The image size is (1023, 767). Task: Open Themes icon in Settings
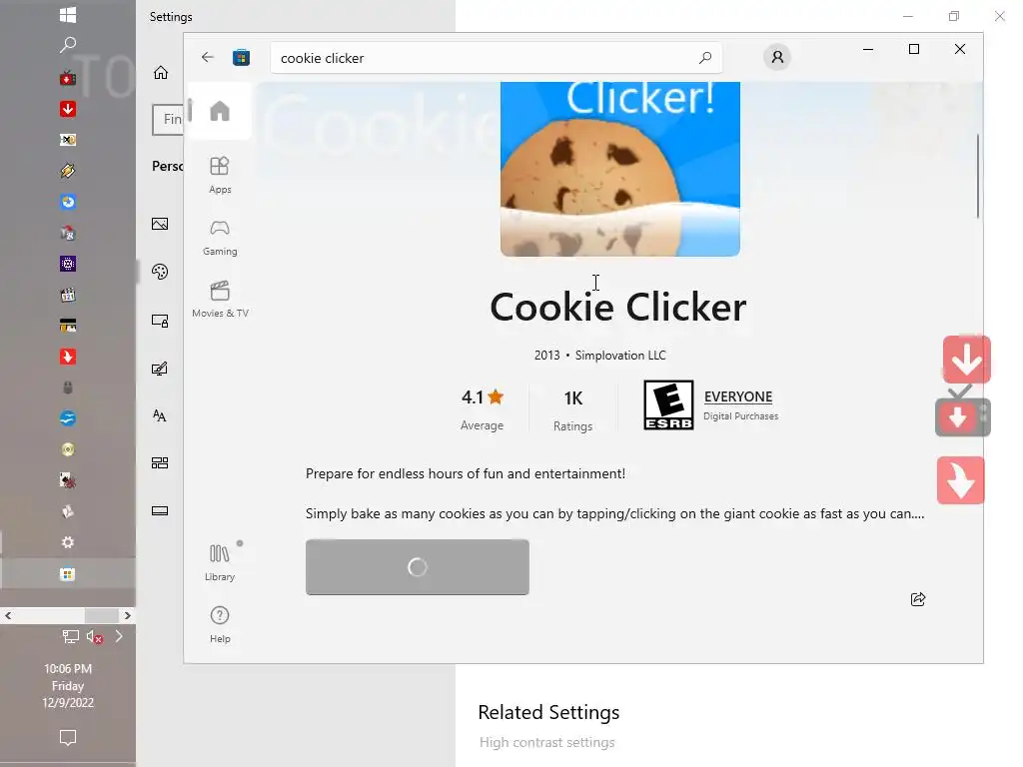tap(160, 369)
